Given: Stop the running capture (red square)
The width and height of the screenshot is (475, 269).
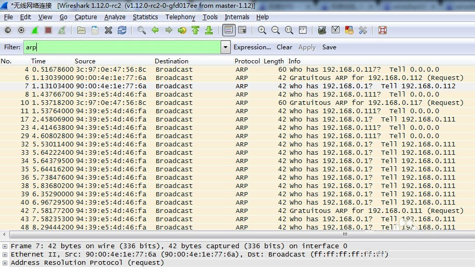Looking at the screenshot, I should pyautogui.click(x=48, y=30).
